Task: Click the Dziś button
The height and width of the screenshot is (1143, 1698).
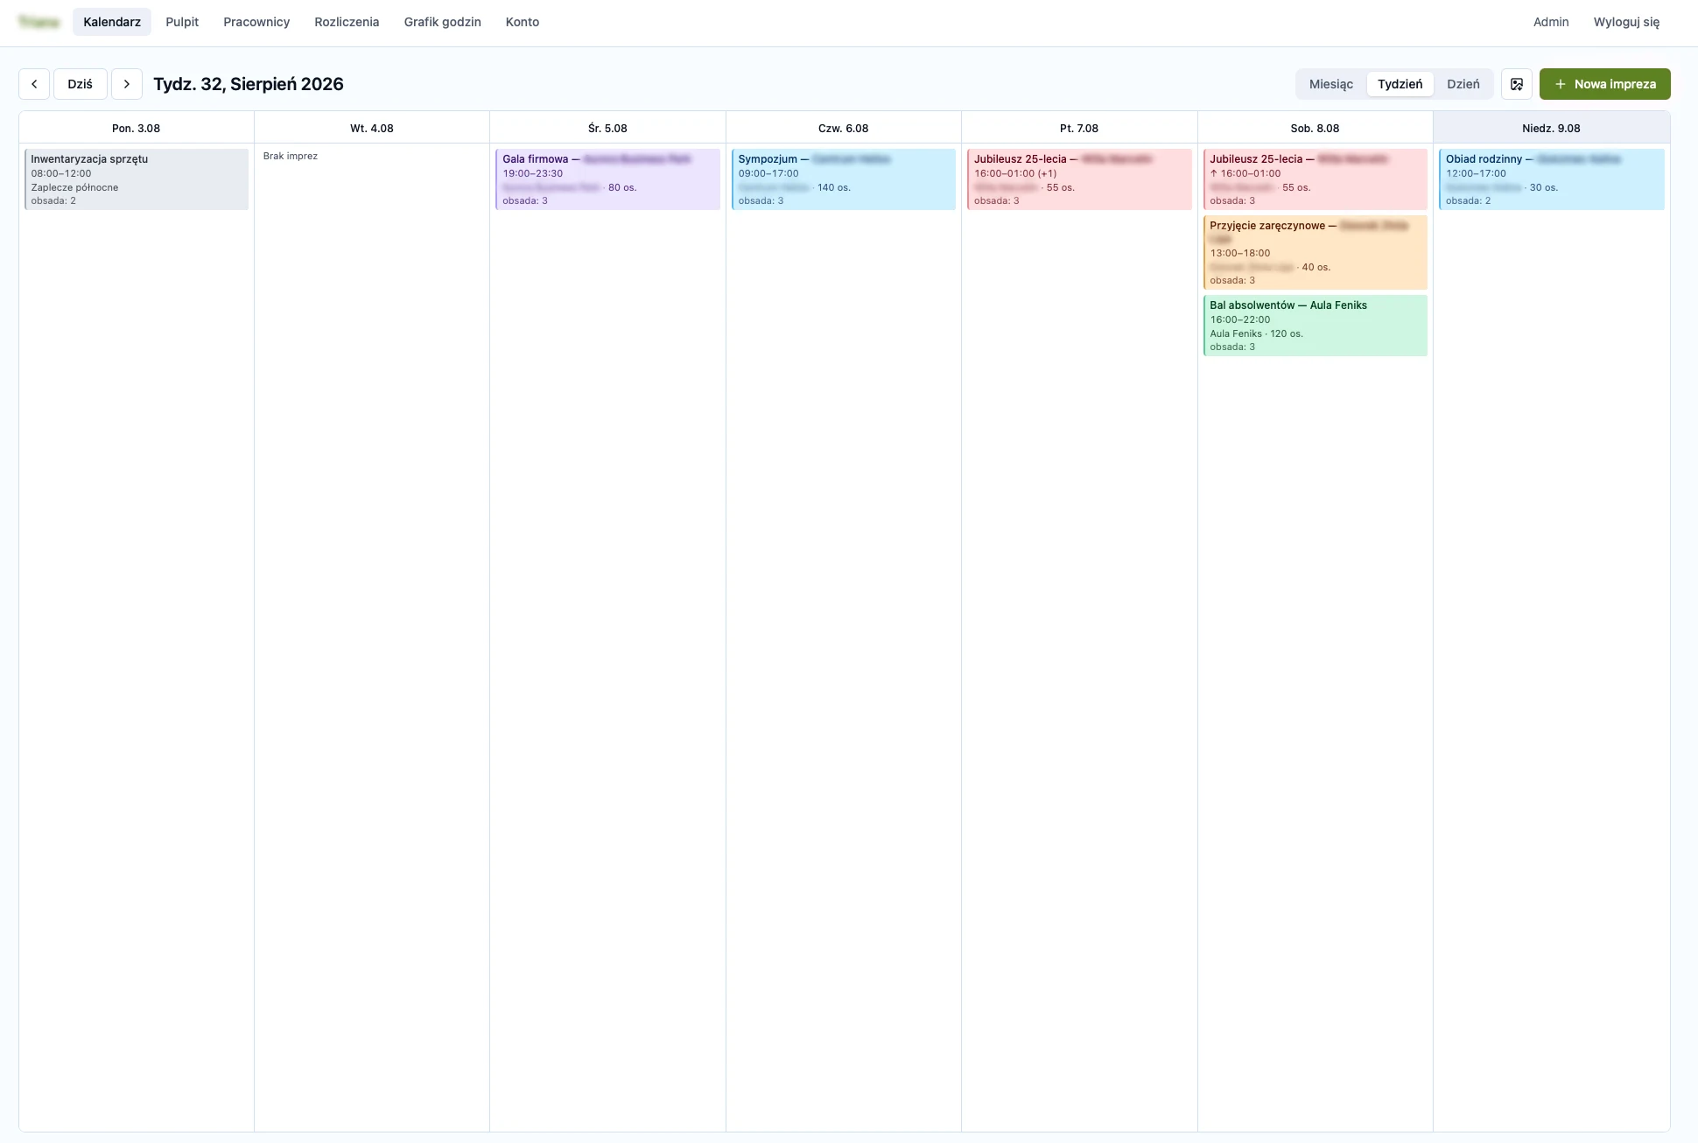Action: [x=81, y=84]
